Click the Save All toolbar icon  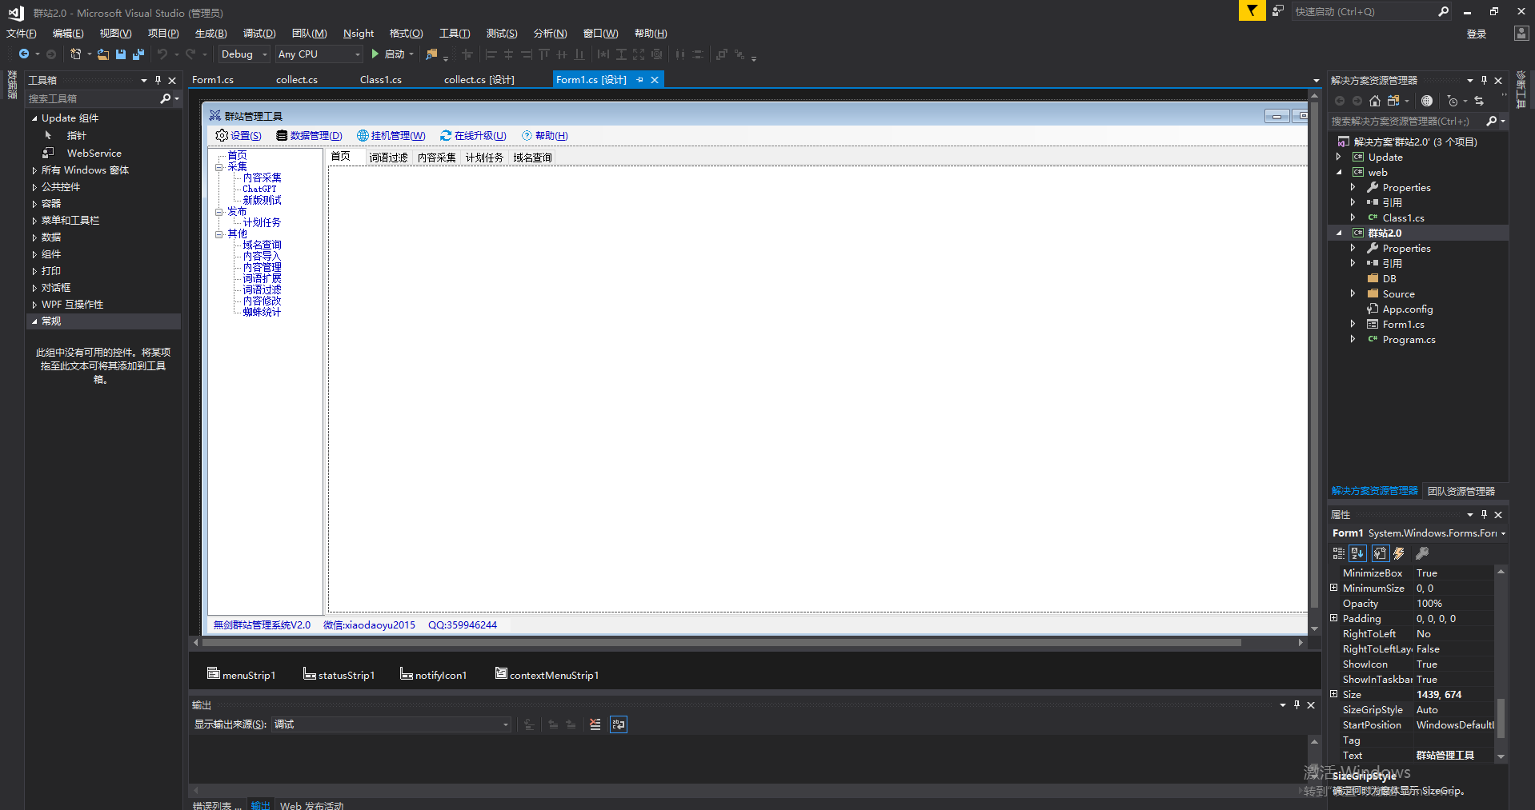(x=138, y=54)
